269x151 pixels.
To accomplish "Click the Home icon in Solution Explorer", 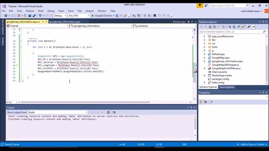I will pos(210,27).
